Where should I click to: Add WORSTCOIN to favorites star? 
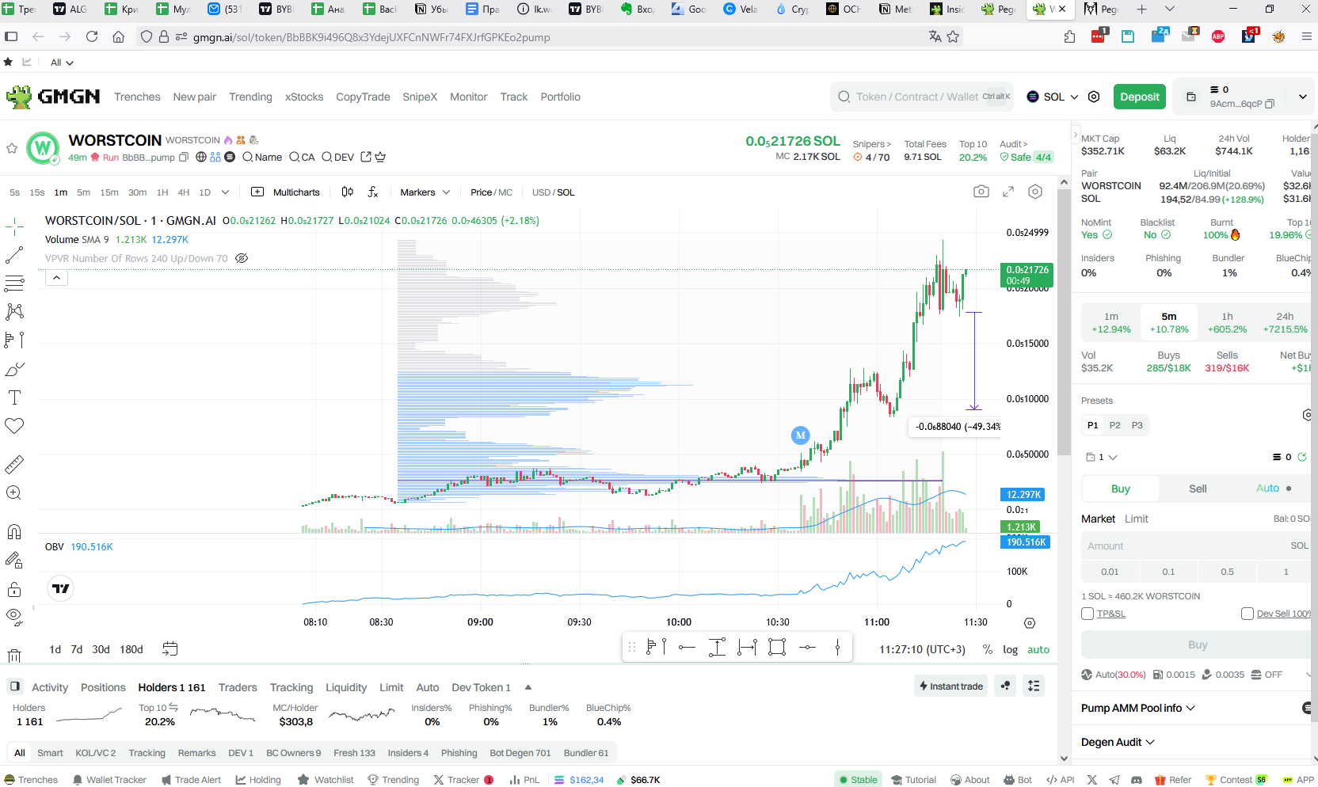[x=12, y=148]
